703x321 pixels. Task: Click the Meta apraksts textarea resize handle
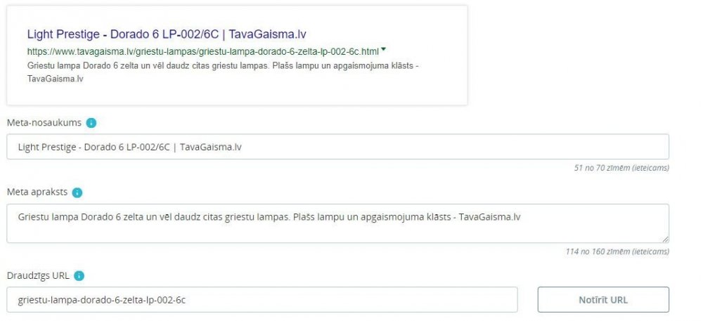(x=665, y=240)
